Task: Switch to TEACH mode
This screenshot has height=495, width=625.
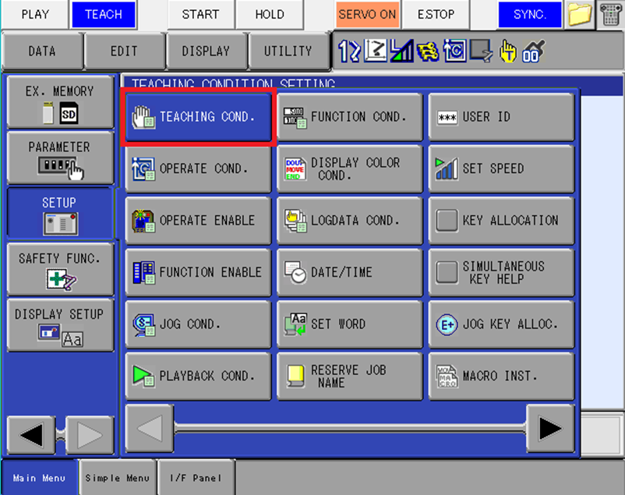Action: pos(103,15)
